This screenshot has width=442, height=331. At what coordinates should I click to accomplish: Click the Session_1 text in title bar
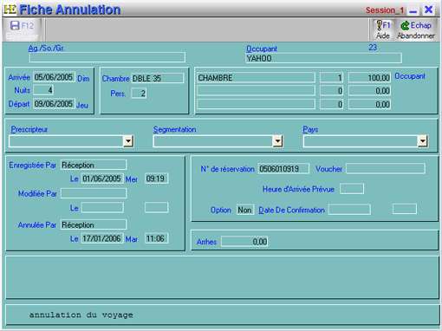(385, 10)
